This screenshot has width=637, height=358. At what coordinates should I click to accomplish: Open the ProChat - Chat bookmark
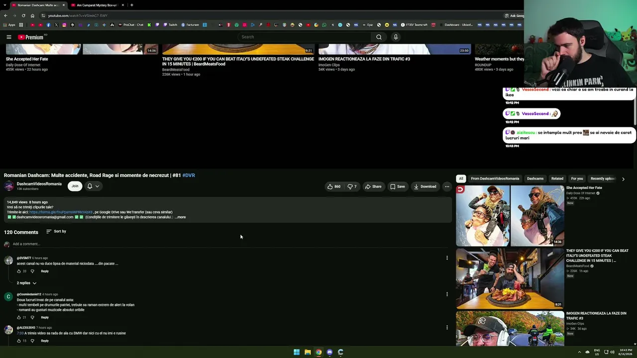pos(131,25)
